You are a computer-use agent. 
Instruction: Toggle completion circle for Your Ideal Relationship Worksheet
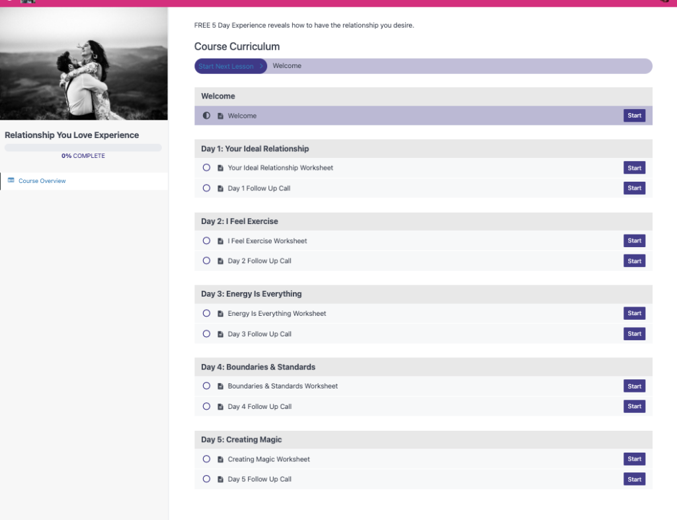206,167
